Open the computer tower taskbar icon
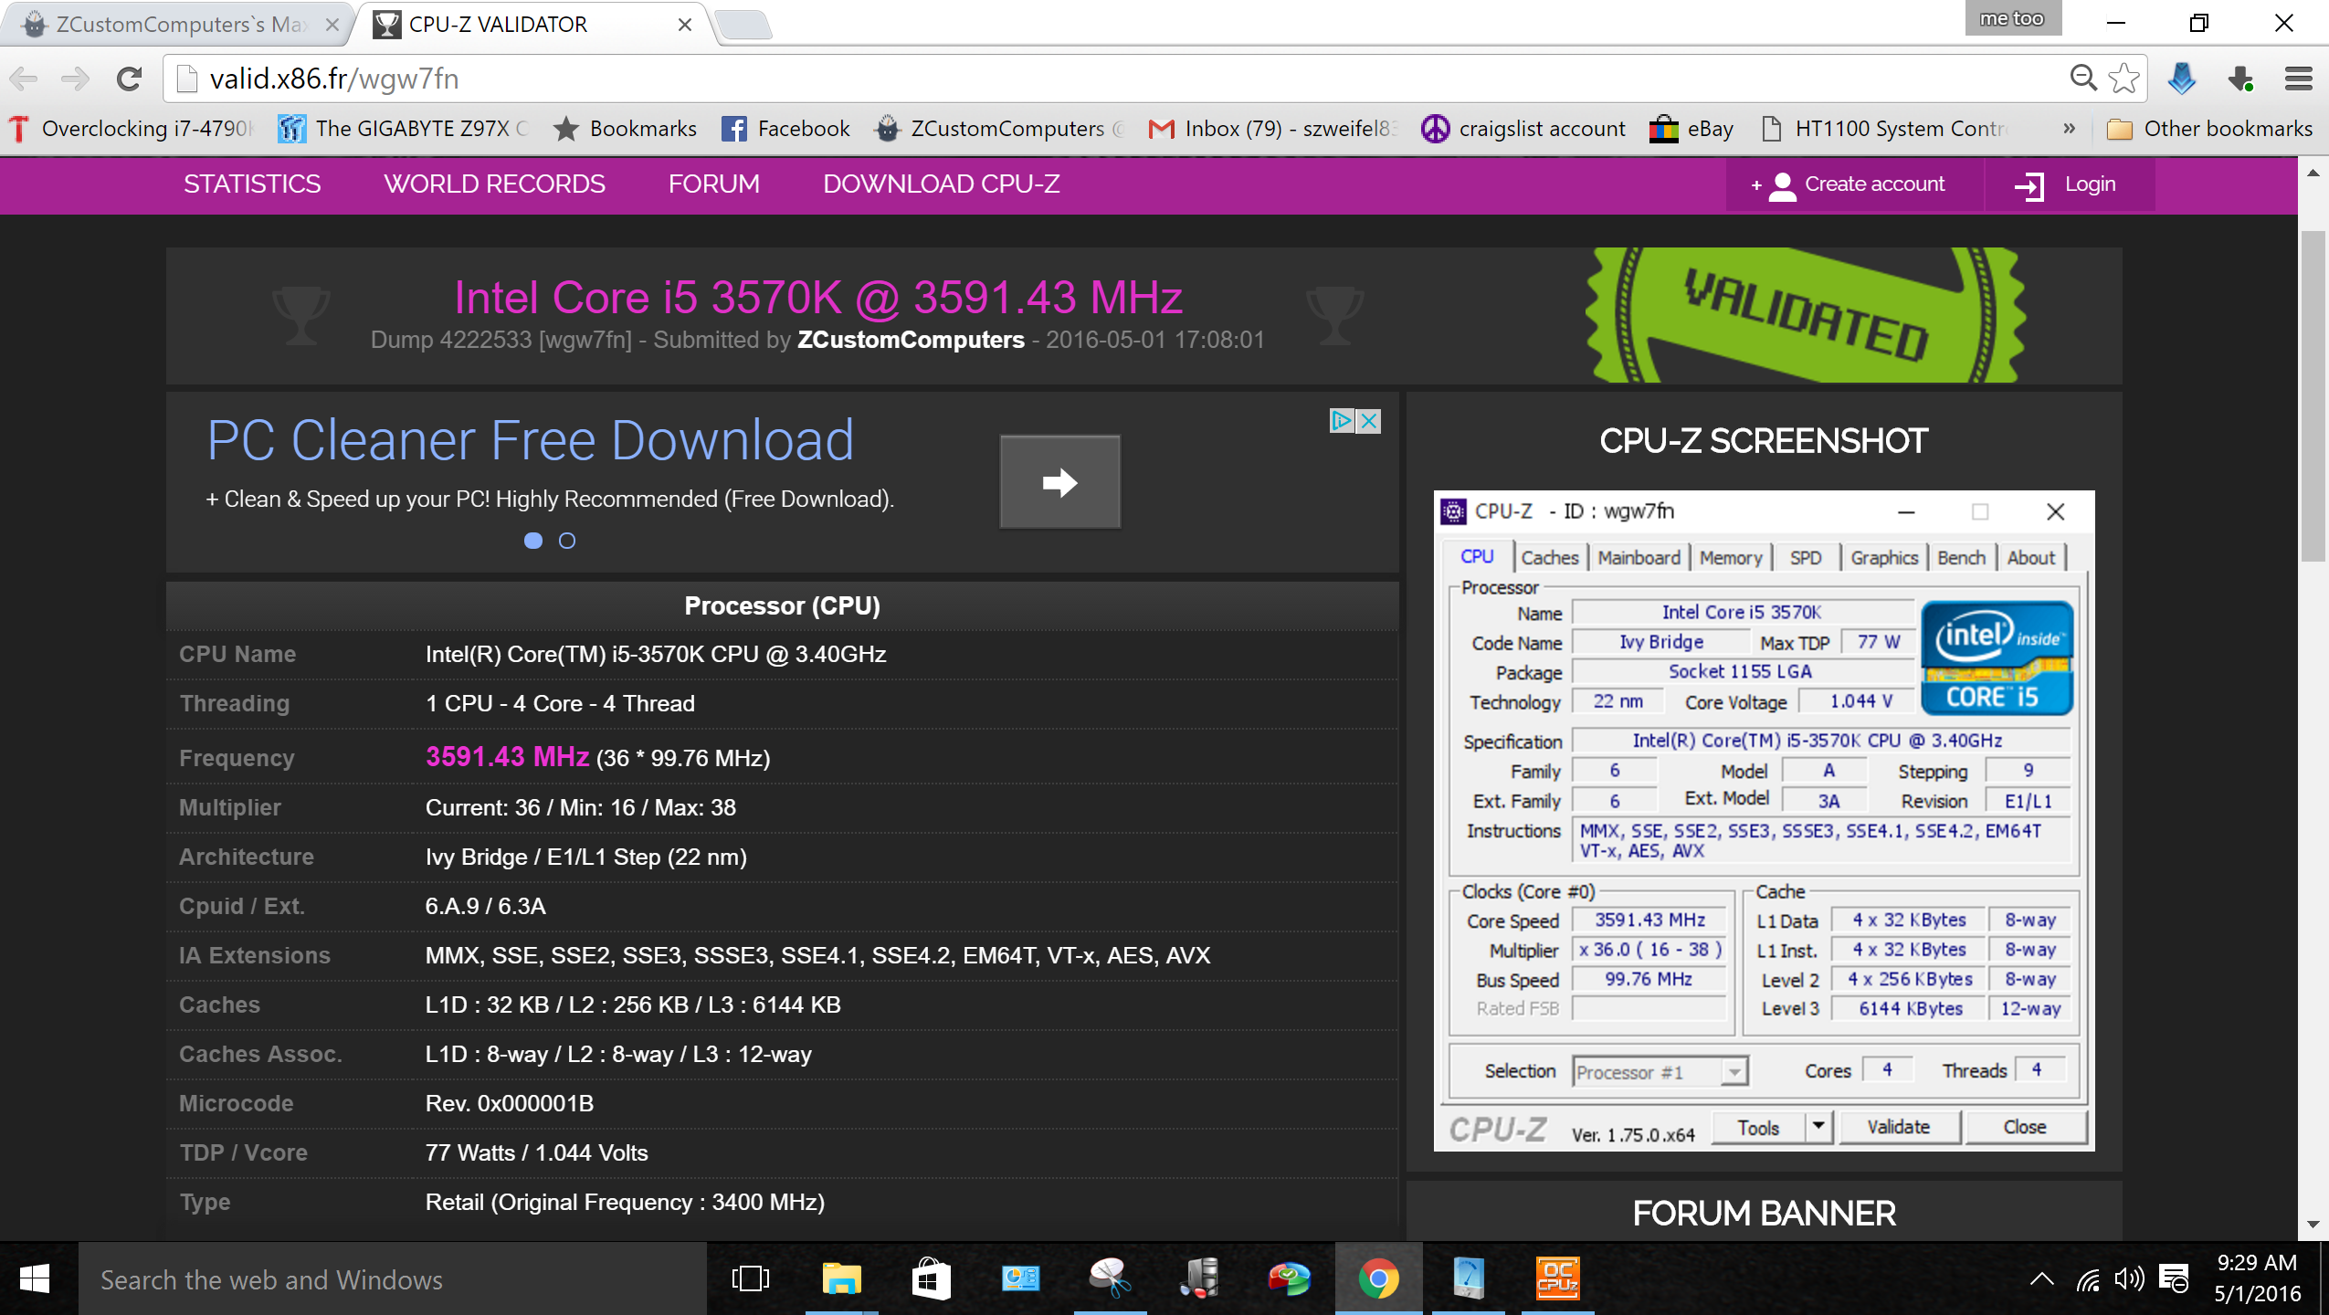Viewport: 2329px width, 1315px height. [1199, 1278]
